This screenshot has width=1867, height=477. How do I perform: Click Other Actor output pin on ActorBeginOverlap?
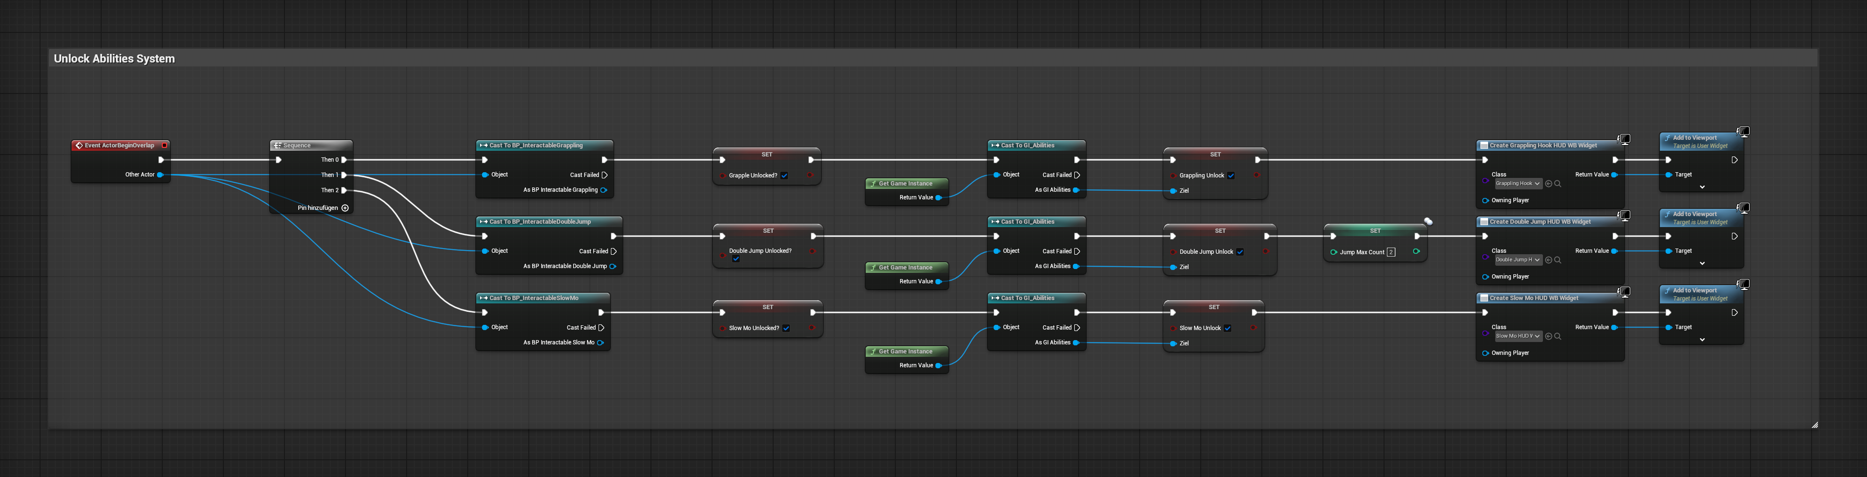(x=160, y=175)
